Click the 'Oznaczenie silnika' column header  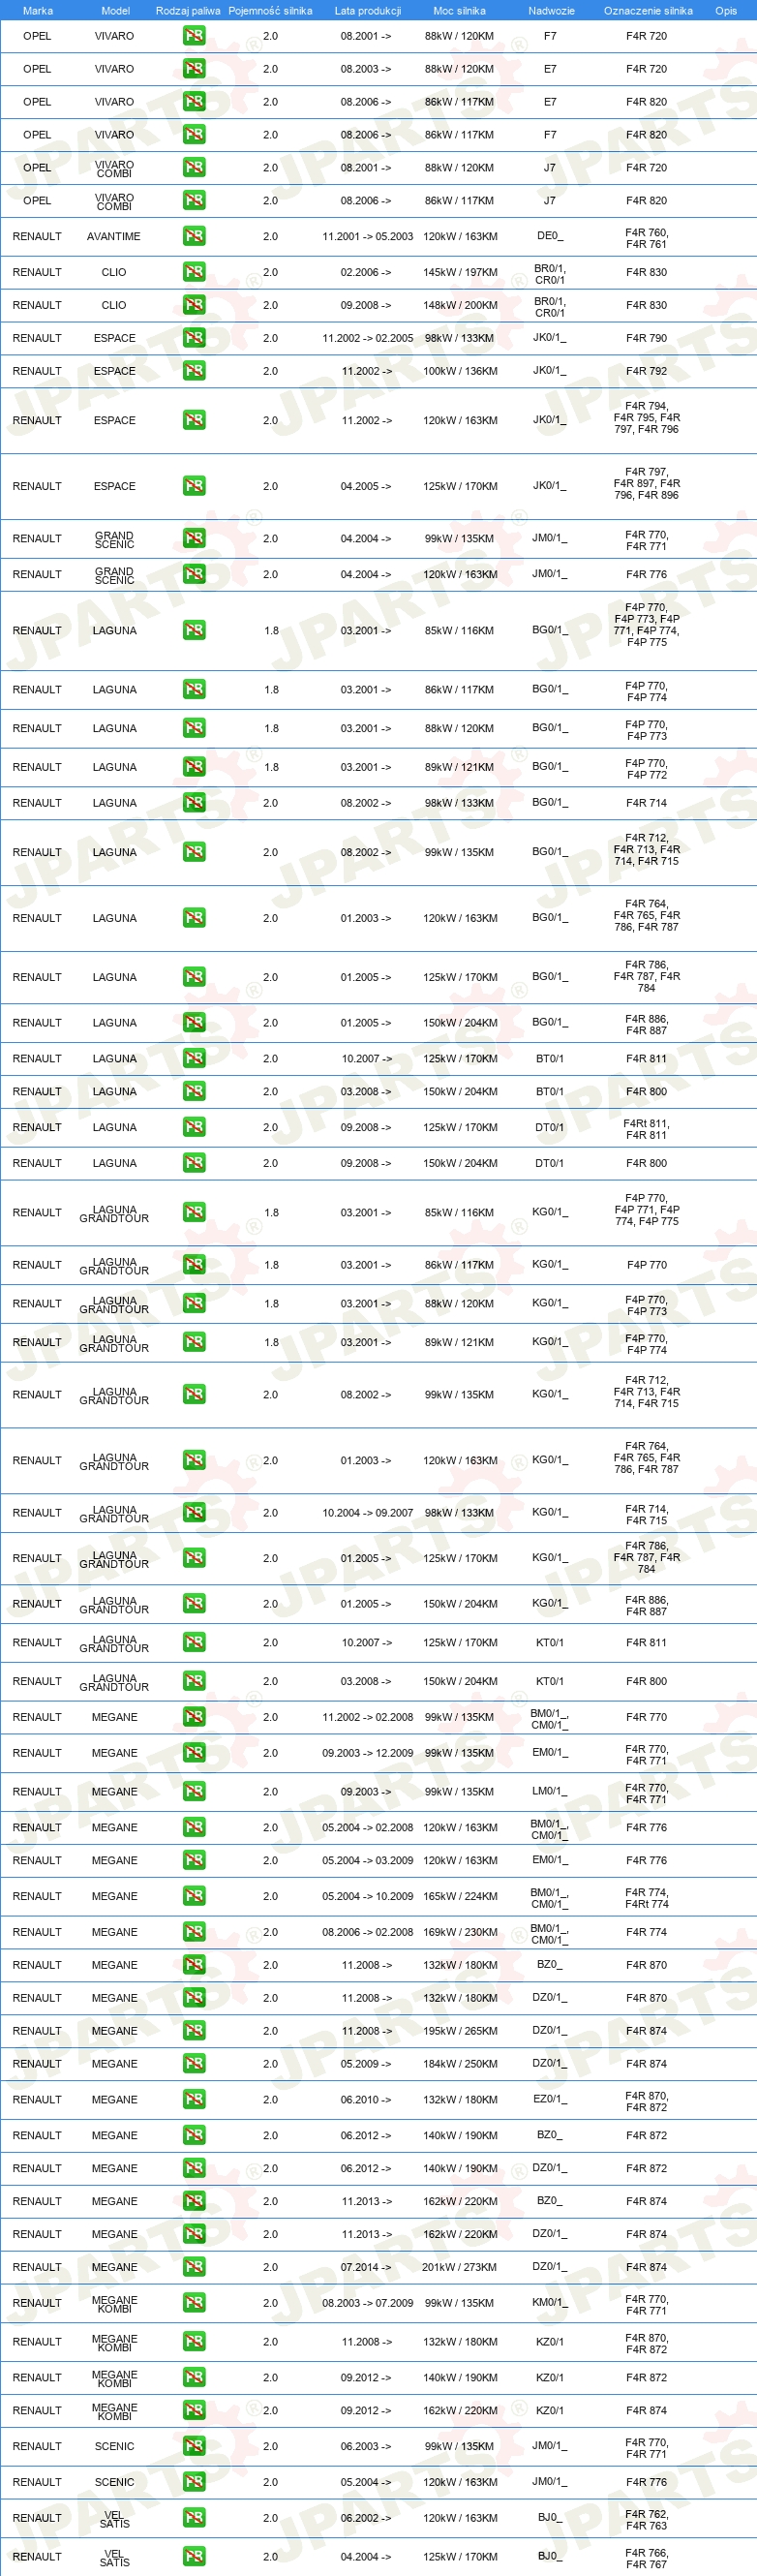(x=648, y=11)
